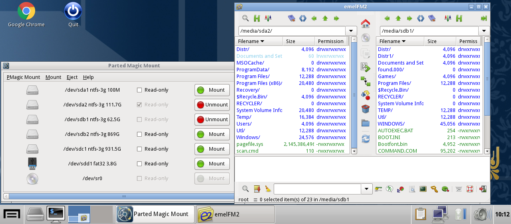Click Mount button for /dev/sdd1
The height and width of the screenshot is (224, 511).
click(x=212, y=164)
